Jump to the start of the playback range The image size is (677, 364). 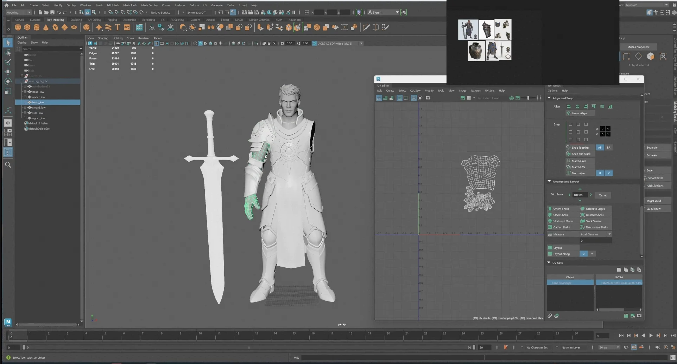[621, 336]
